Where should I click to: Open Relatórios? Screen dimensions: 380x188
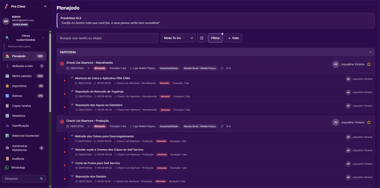tap(24, 116)
